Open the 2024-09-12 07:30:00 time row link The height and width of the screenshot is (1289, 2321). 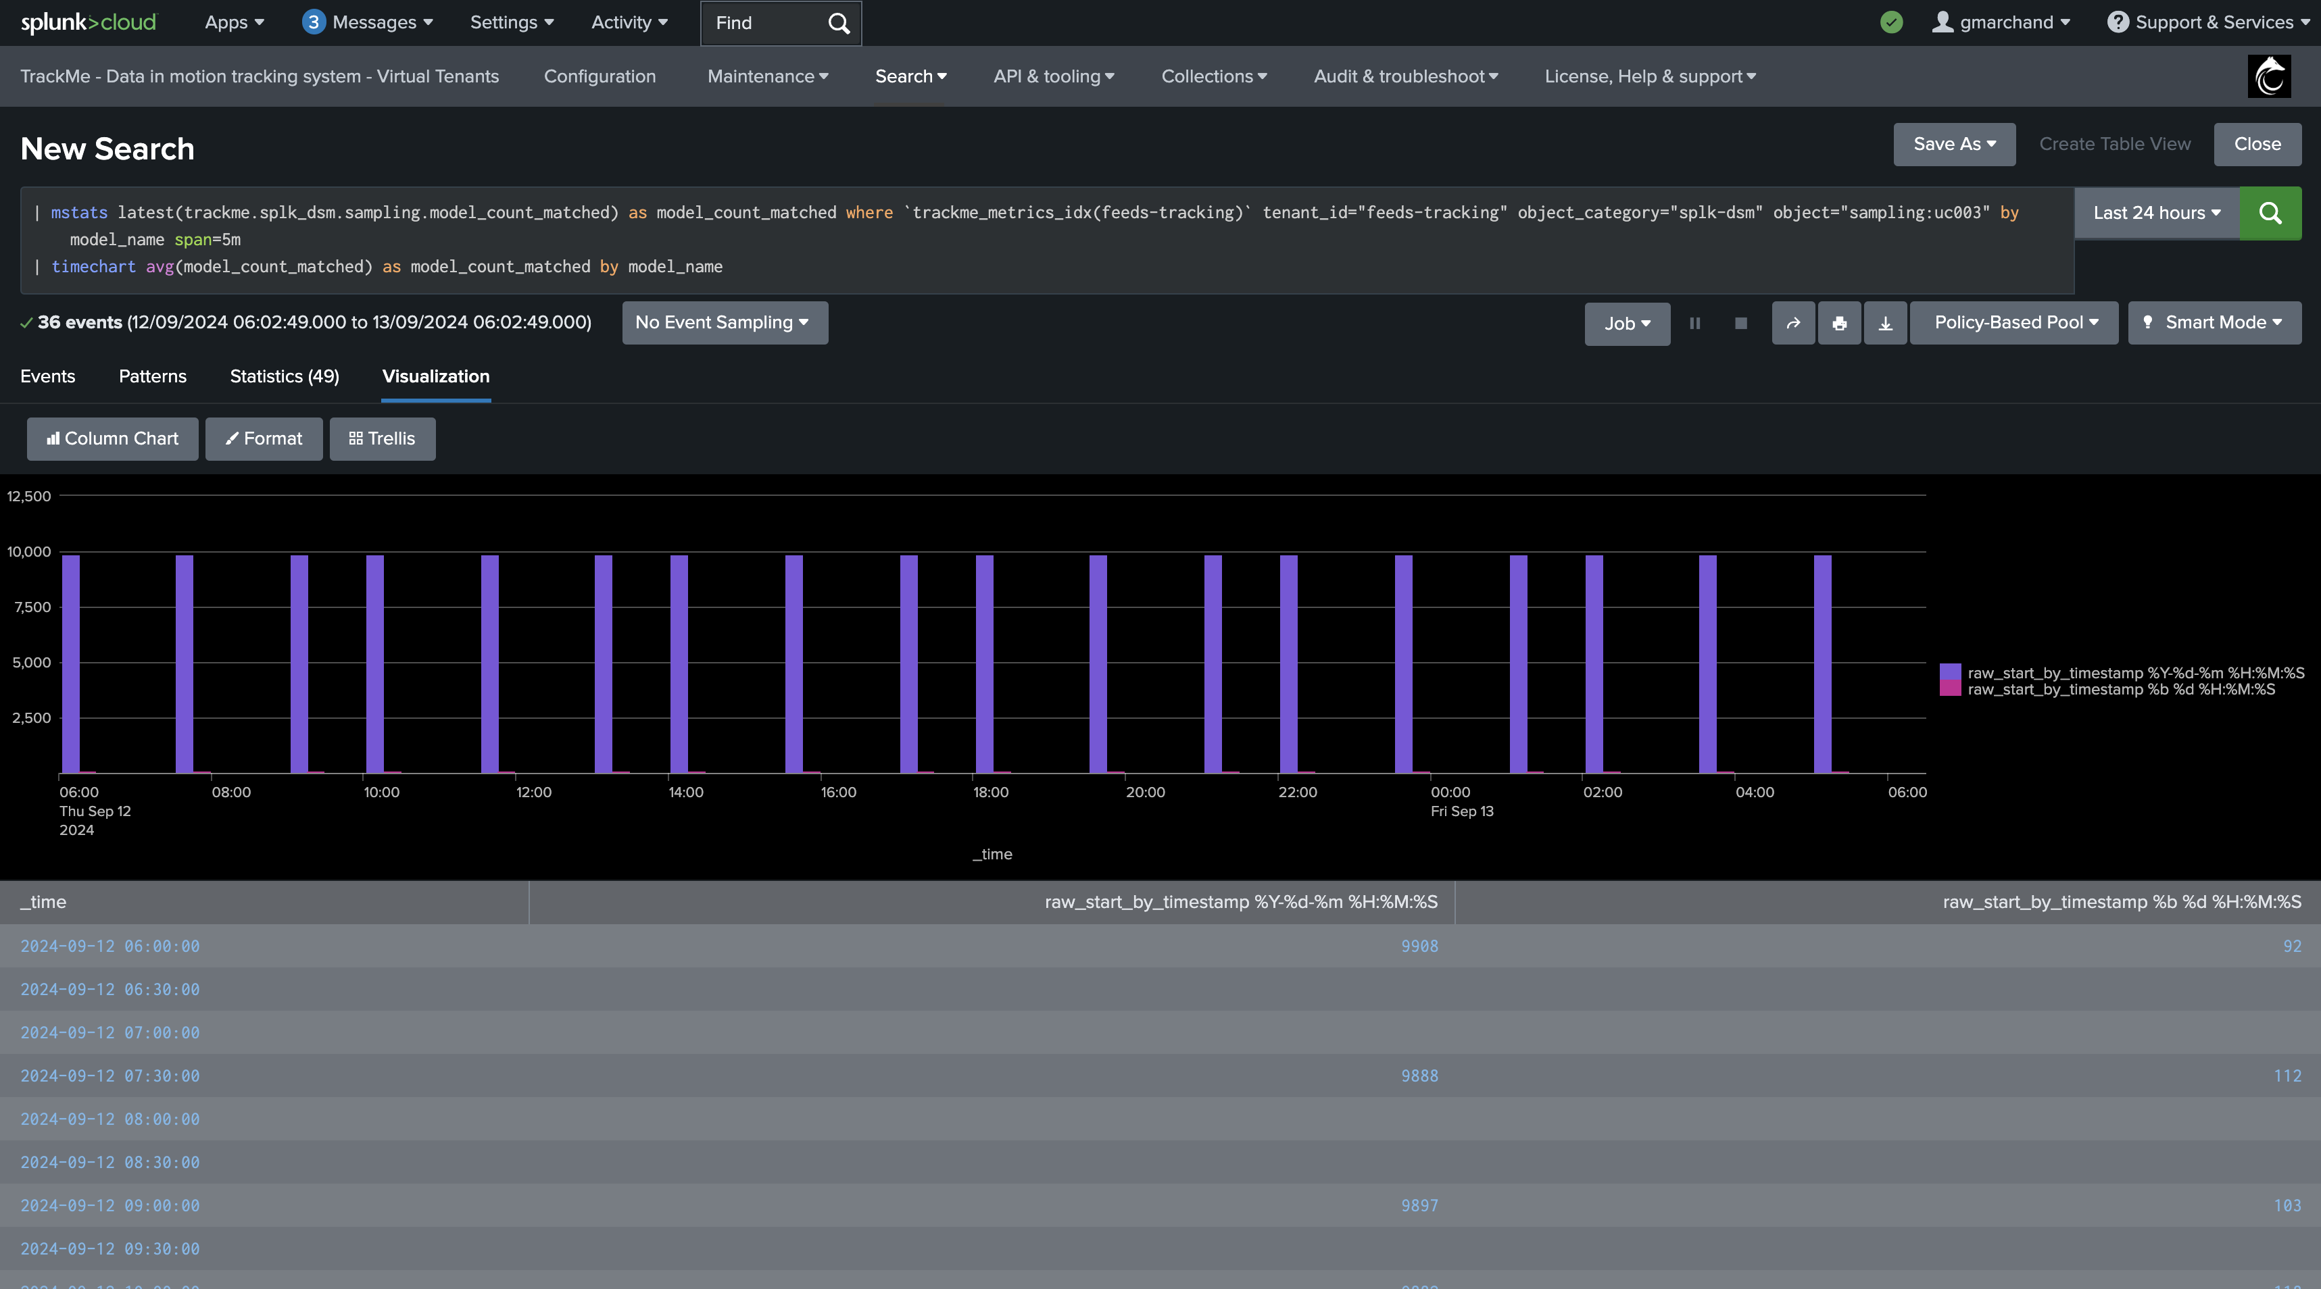click(110, 1076)
